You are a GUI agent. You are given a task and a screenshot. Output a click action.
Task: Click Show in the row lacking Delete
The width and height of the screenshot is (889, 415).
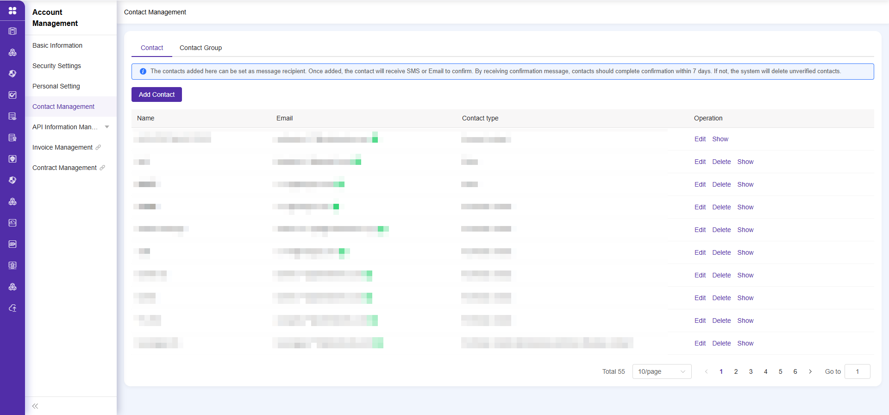click(x=720, y=139)
